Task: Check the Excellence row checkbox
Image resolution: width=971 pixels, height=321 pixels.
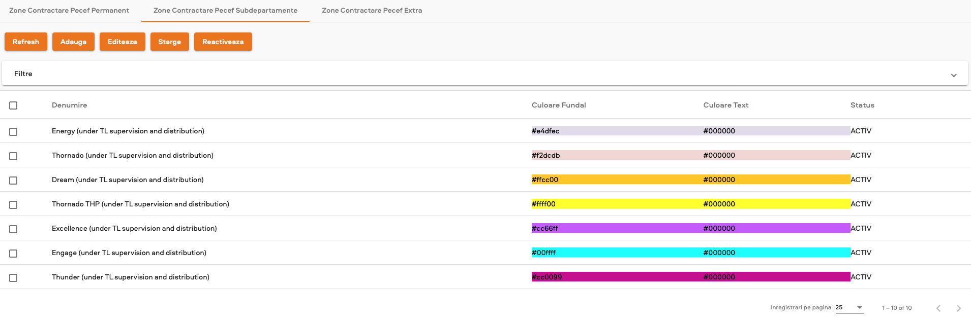Action: pos(13,229)
